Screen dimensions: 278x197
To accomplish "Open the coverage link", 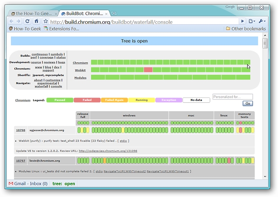I will coord(46,57).
